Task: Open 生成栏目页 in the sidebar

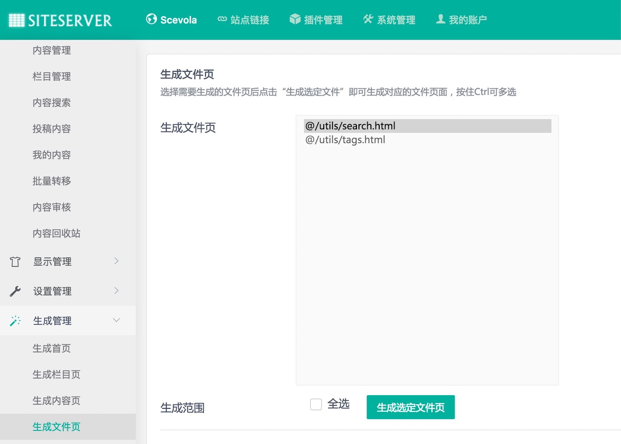Action: 56,375
